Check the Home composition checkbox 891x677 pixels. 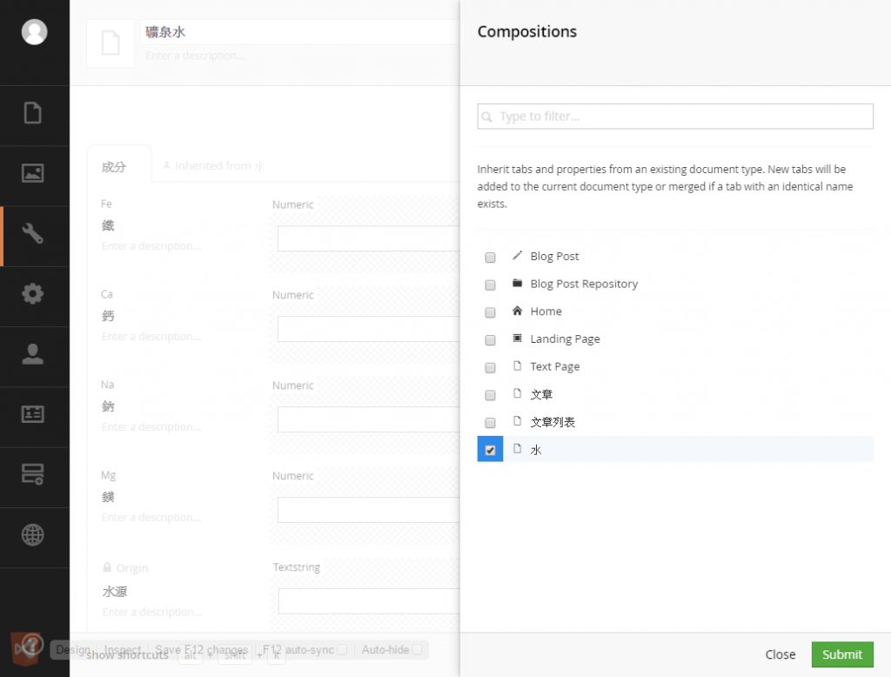click(x=491, y=312)
